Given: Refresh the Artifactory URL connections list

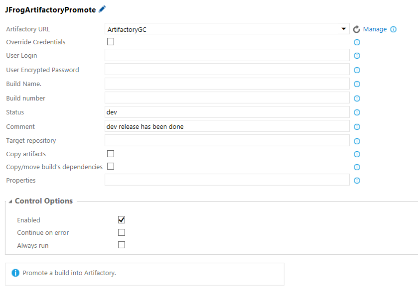Looking at the screenshot, I should click(356, 29).
